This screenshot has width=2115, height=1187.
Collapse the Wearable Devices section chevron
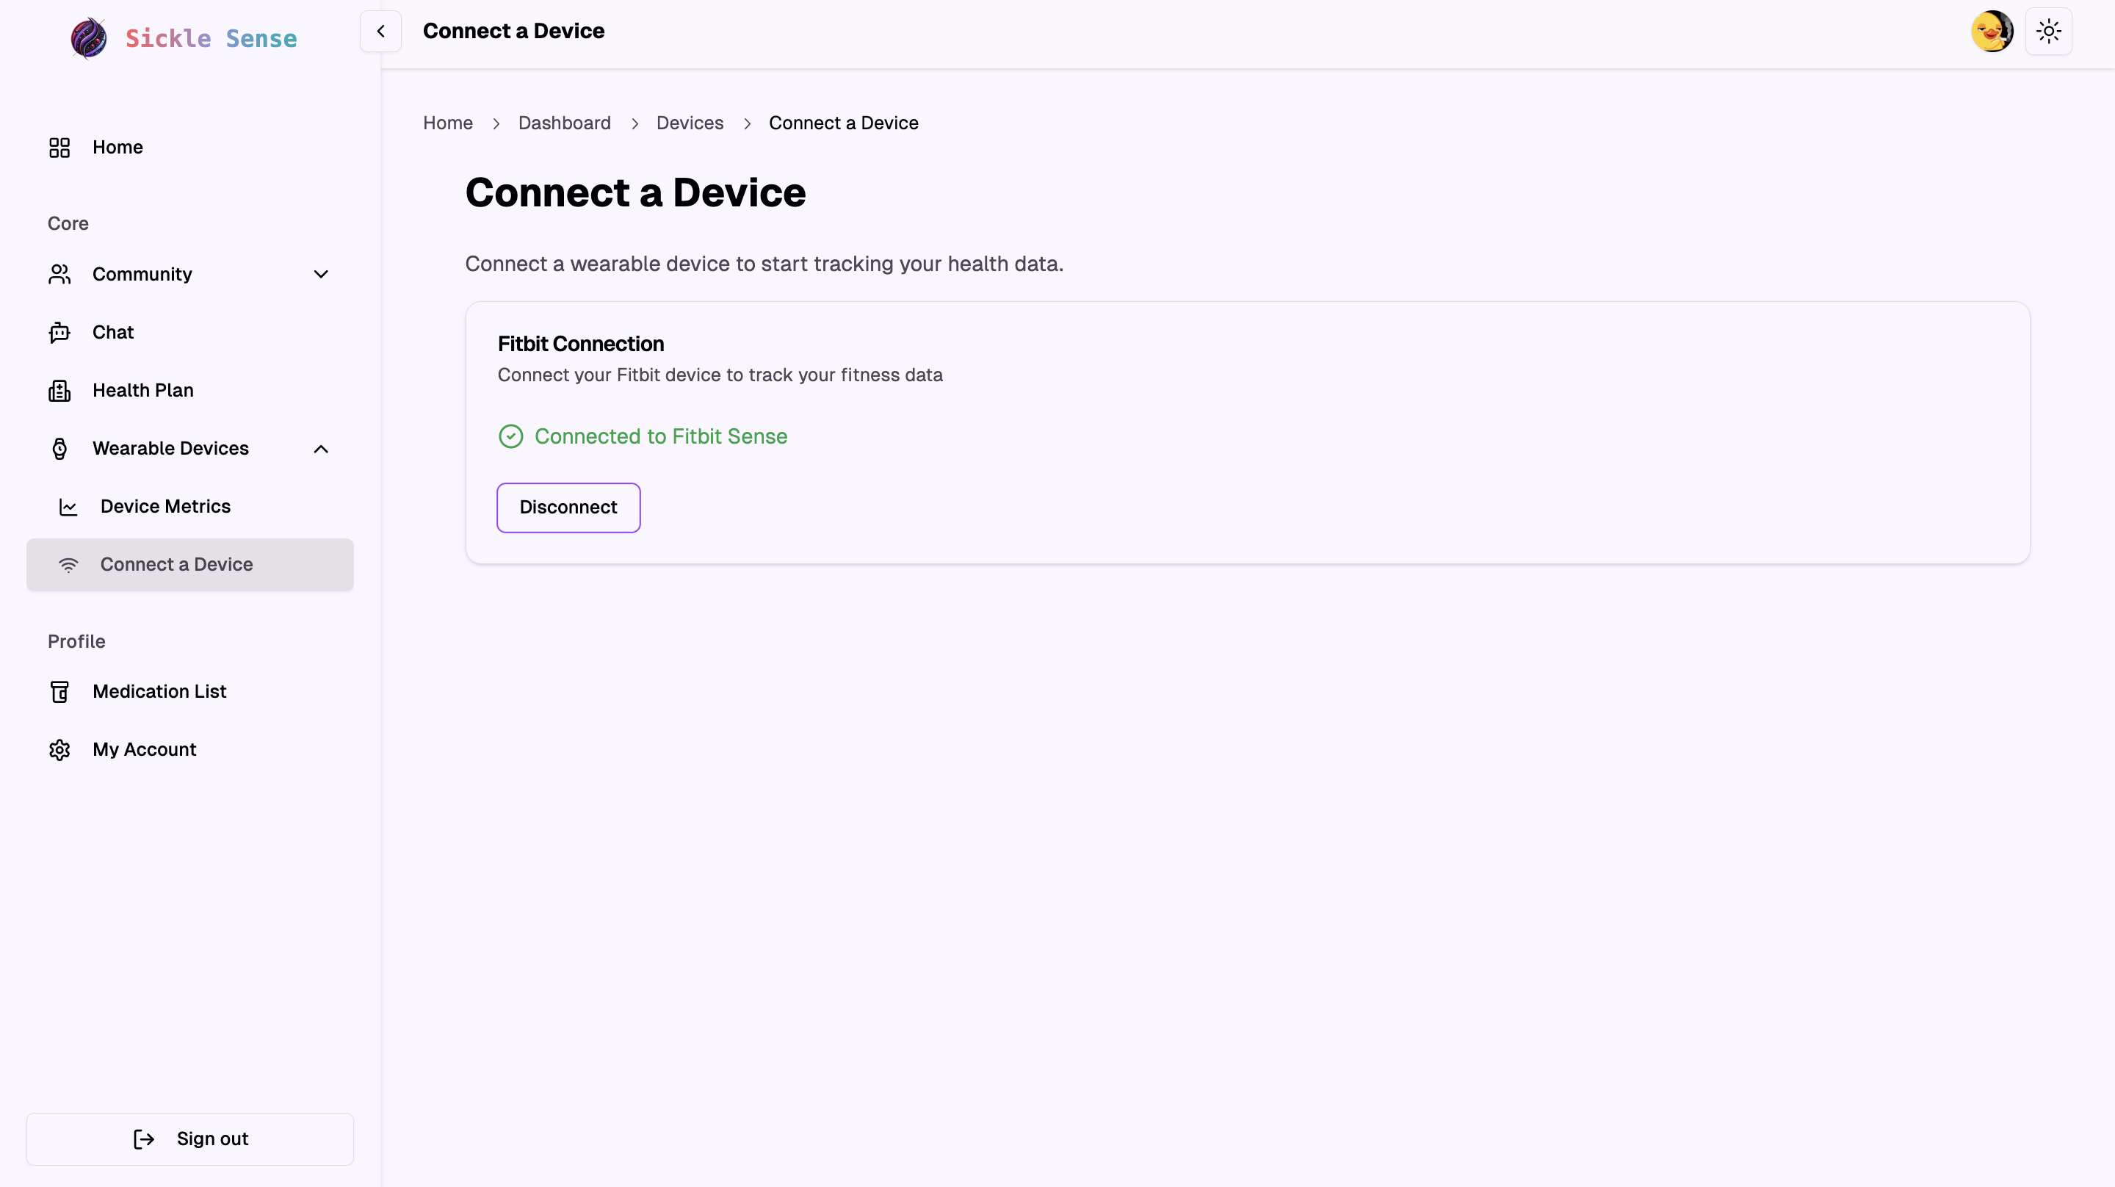pyautogui.click(x=321, y=449)
